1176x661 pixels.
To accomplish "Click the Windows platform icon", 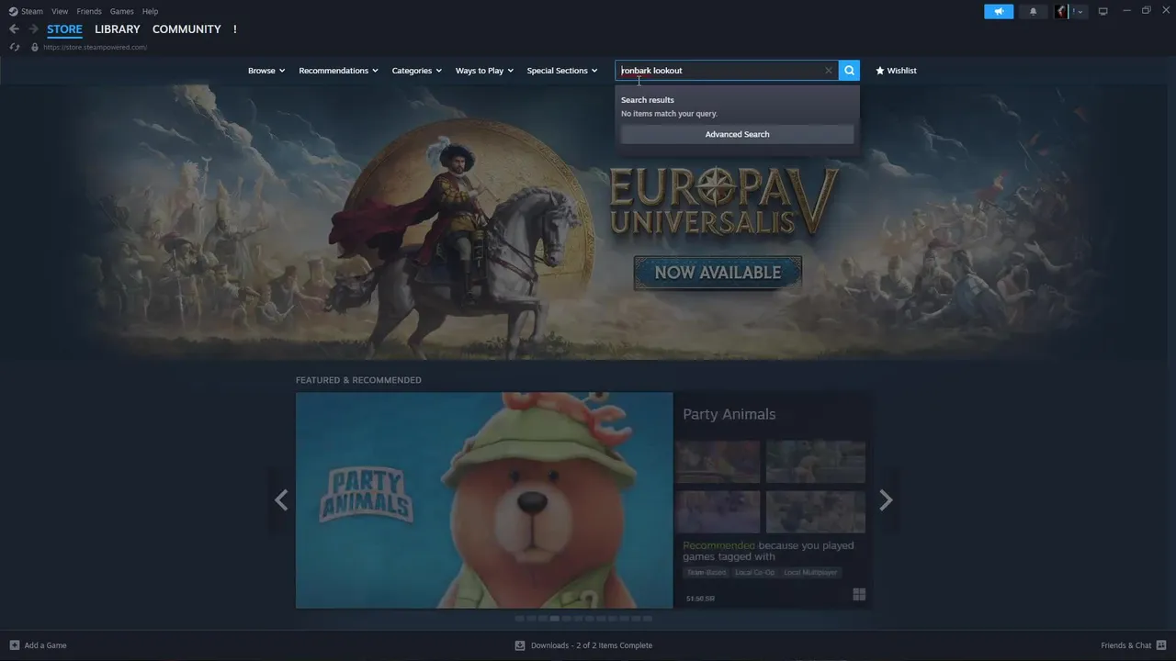I will (x=859, y=595).
